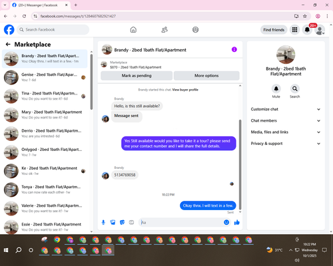Show hidden system tray icons chevron

[x=290, y=250]
